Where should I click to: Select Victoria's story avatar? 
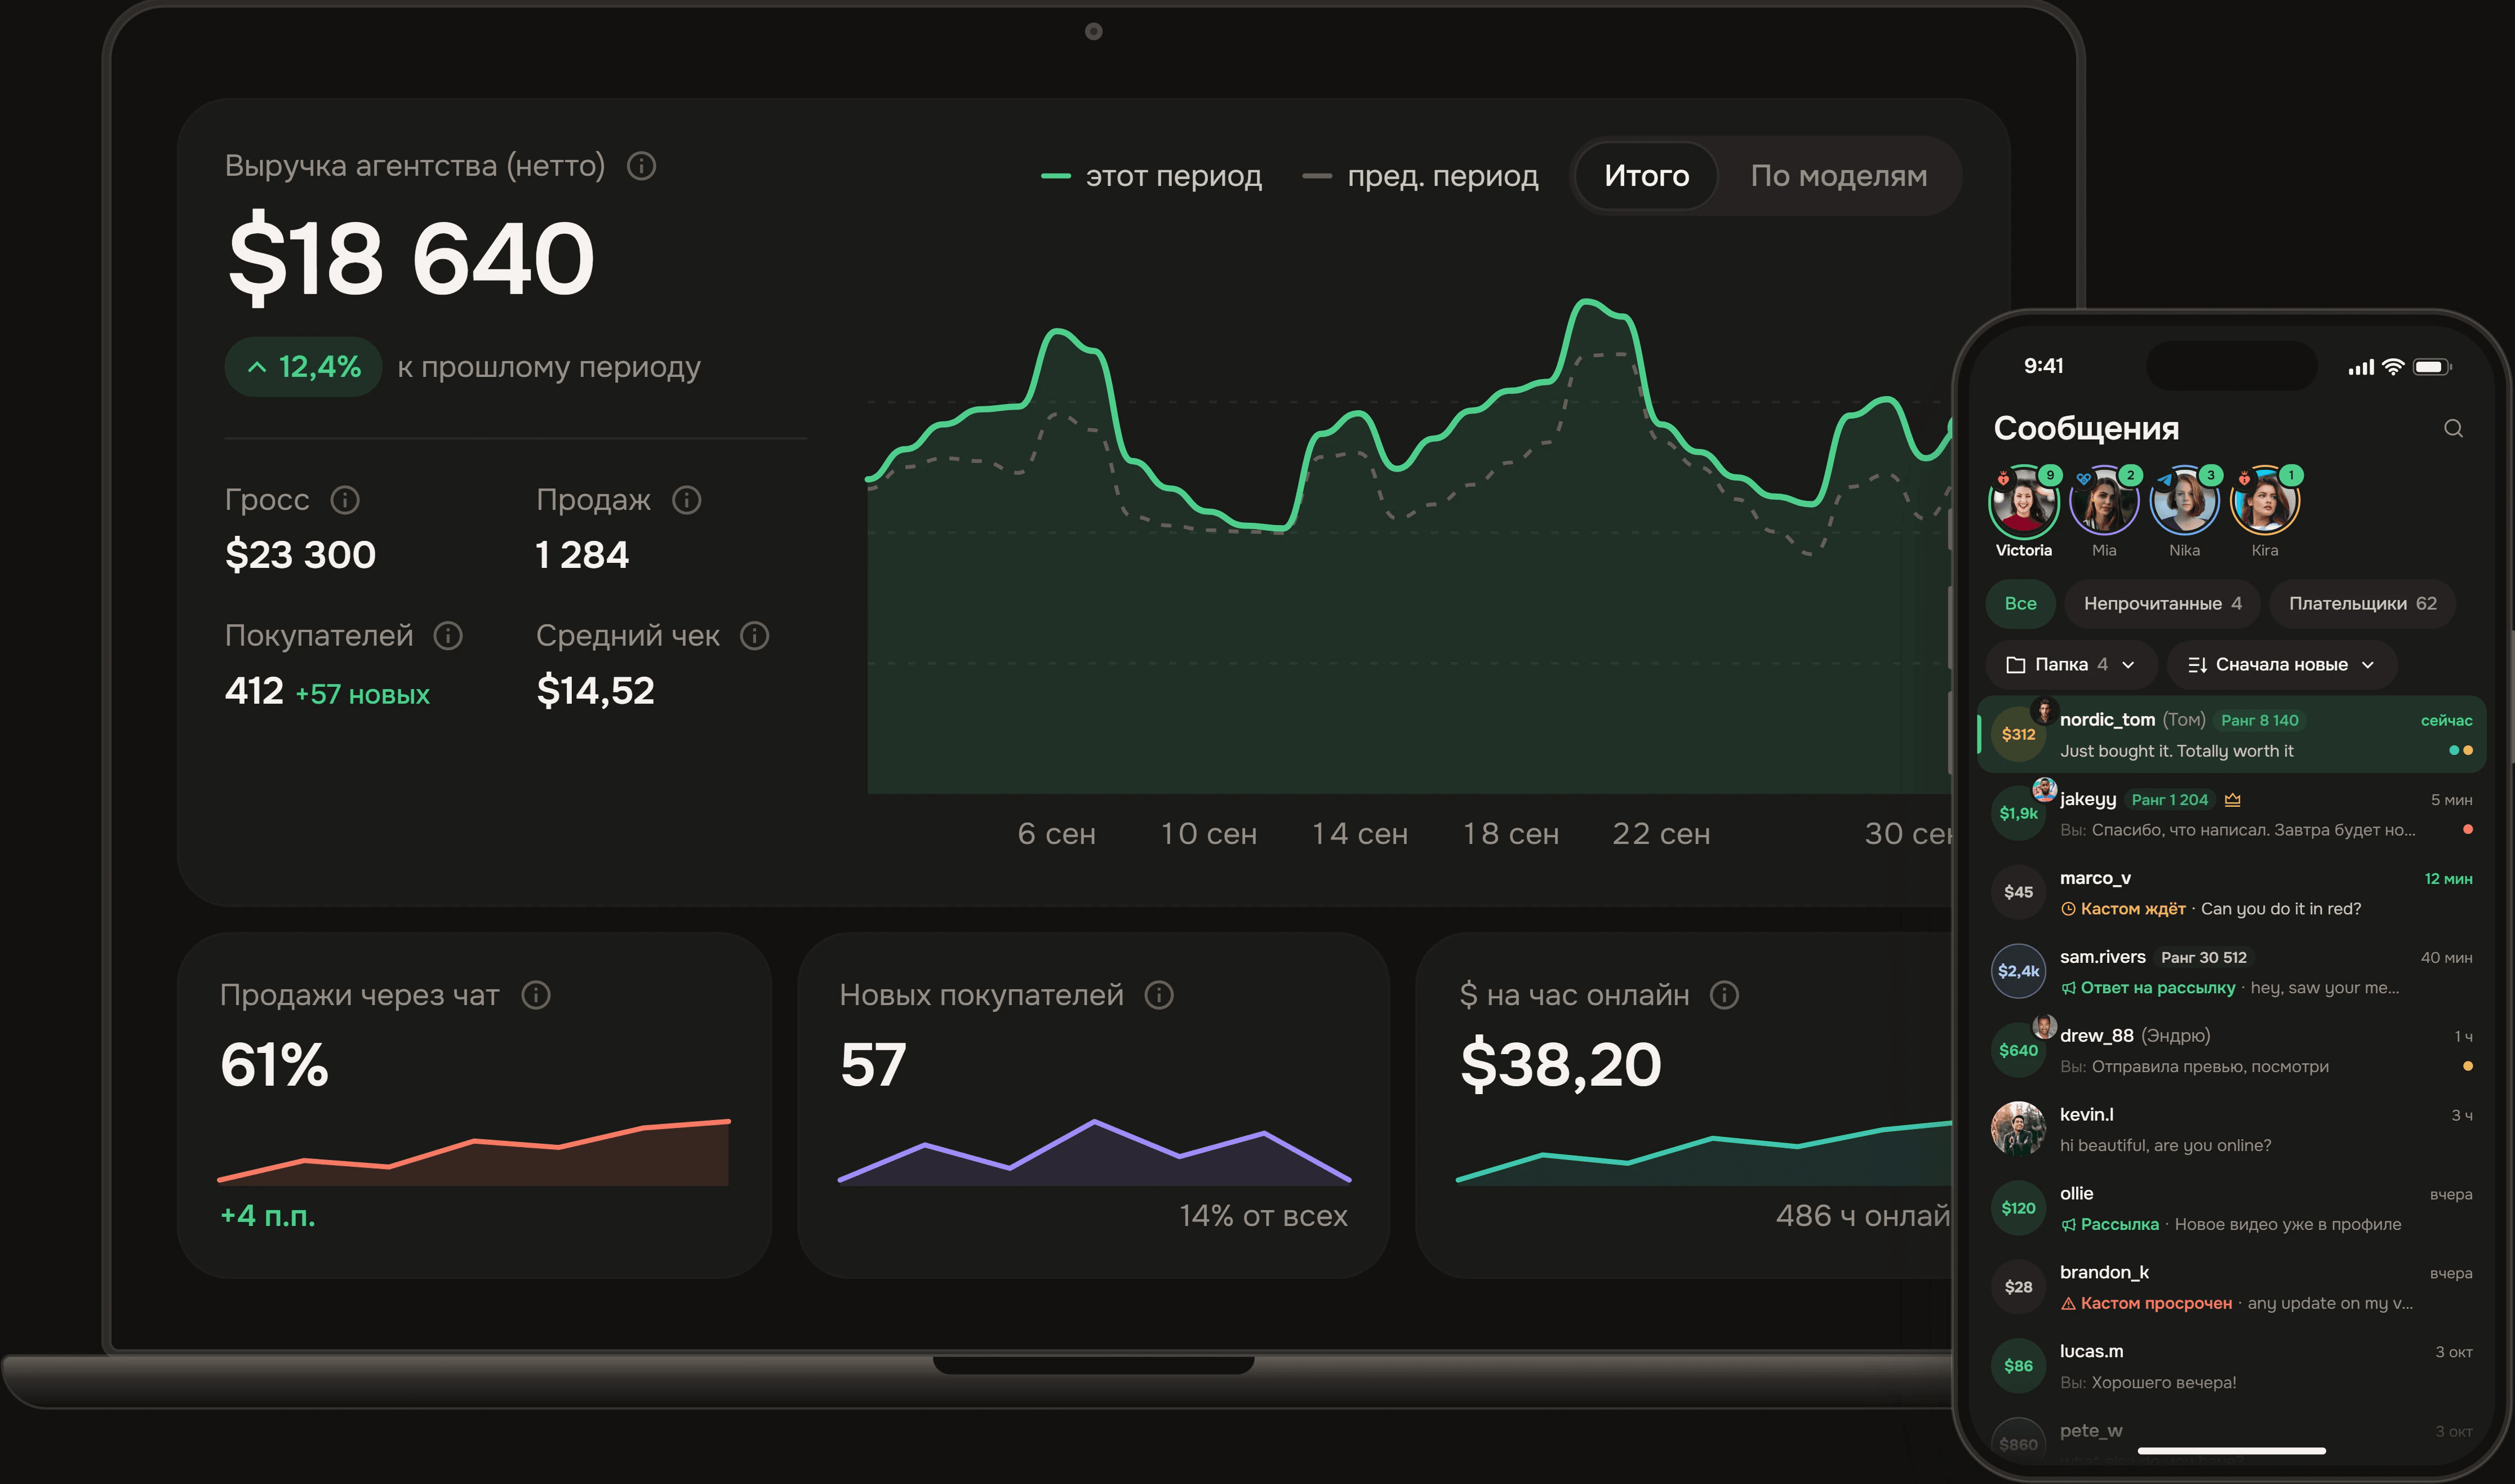pos(2024,502)
